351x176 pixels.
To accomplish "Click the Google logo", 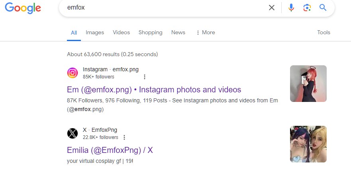I will [x=23, y=8].
